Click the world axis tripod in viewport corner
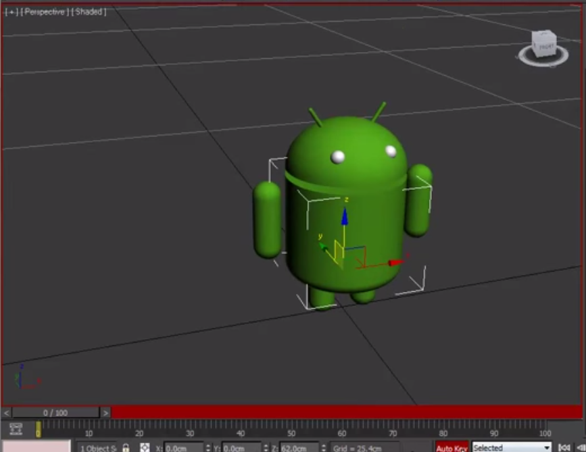Screen dimensions: 586x452 click(x=26, y=377)
